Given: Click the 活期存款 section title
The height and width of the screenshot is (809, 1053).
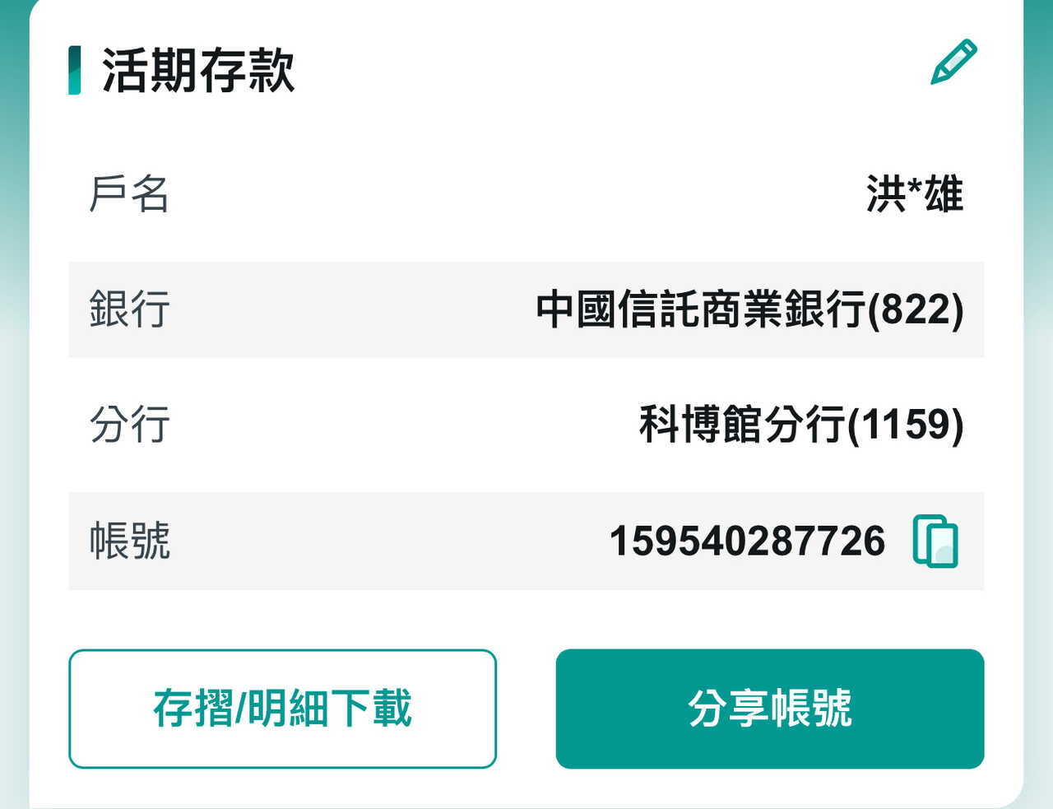Looking at the screenshot, I should pyautogui.click(x=198, y=71).
